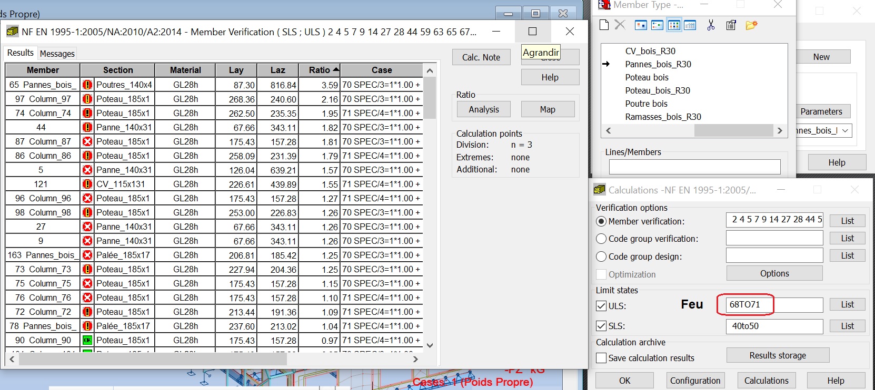Select the details view icon in Member Type toolbar
875x390 pixels.
pyautogui.click(x=690, y=25)
